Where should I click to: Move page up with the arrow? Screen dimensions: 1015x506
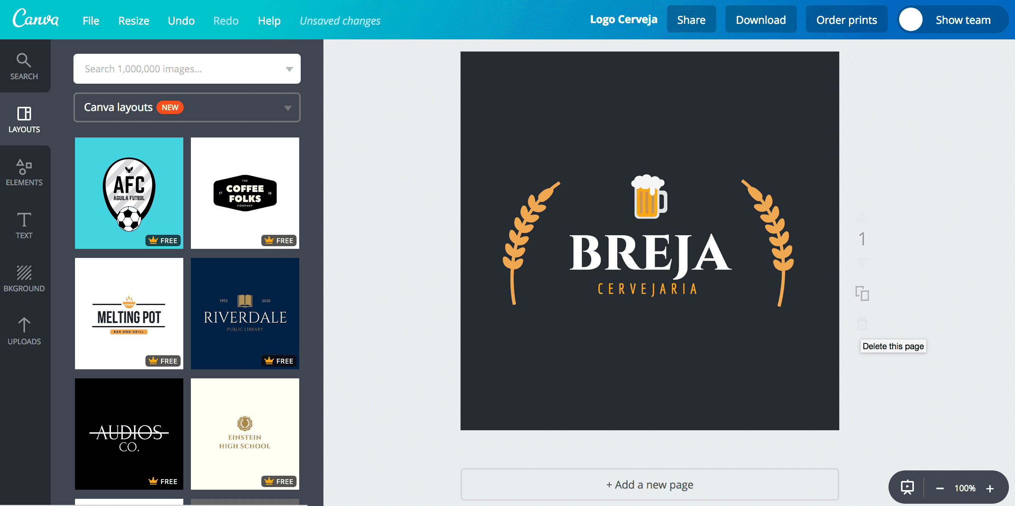pos(862,218)
